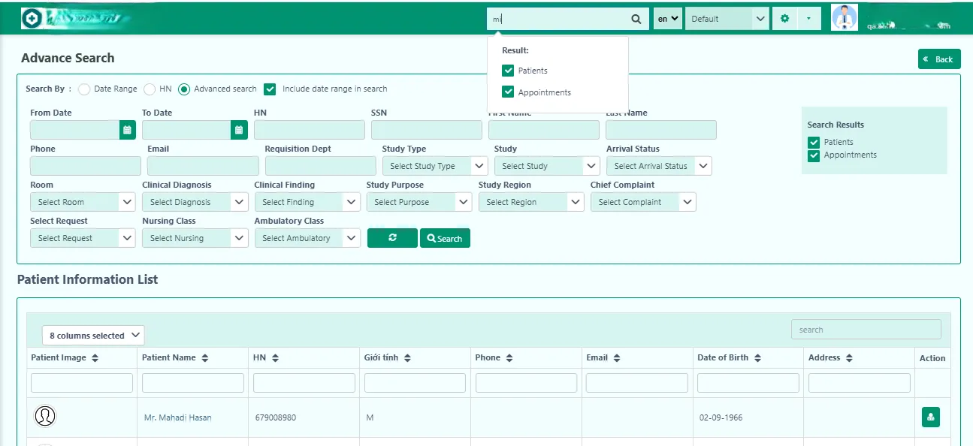Click the Requisition Dept input field
The image size is (973, 446).
321,166
